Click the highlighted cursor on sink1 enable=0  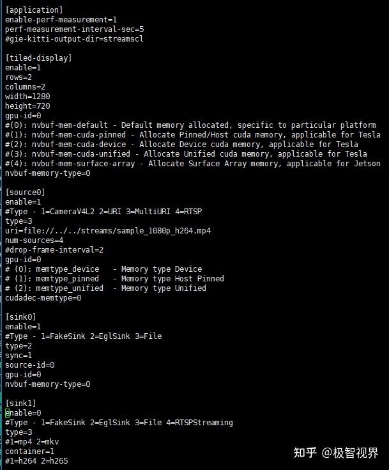[x=8, y=413]
